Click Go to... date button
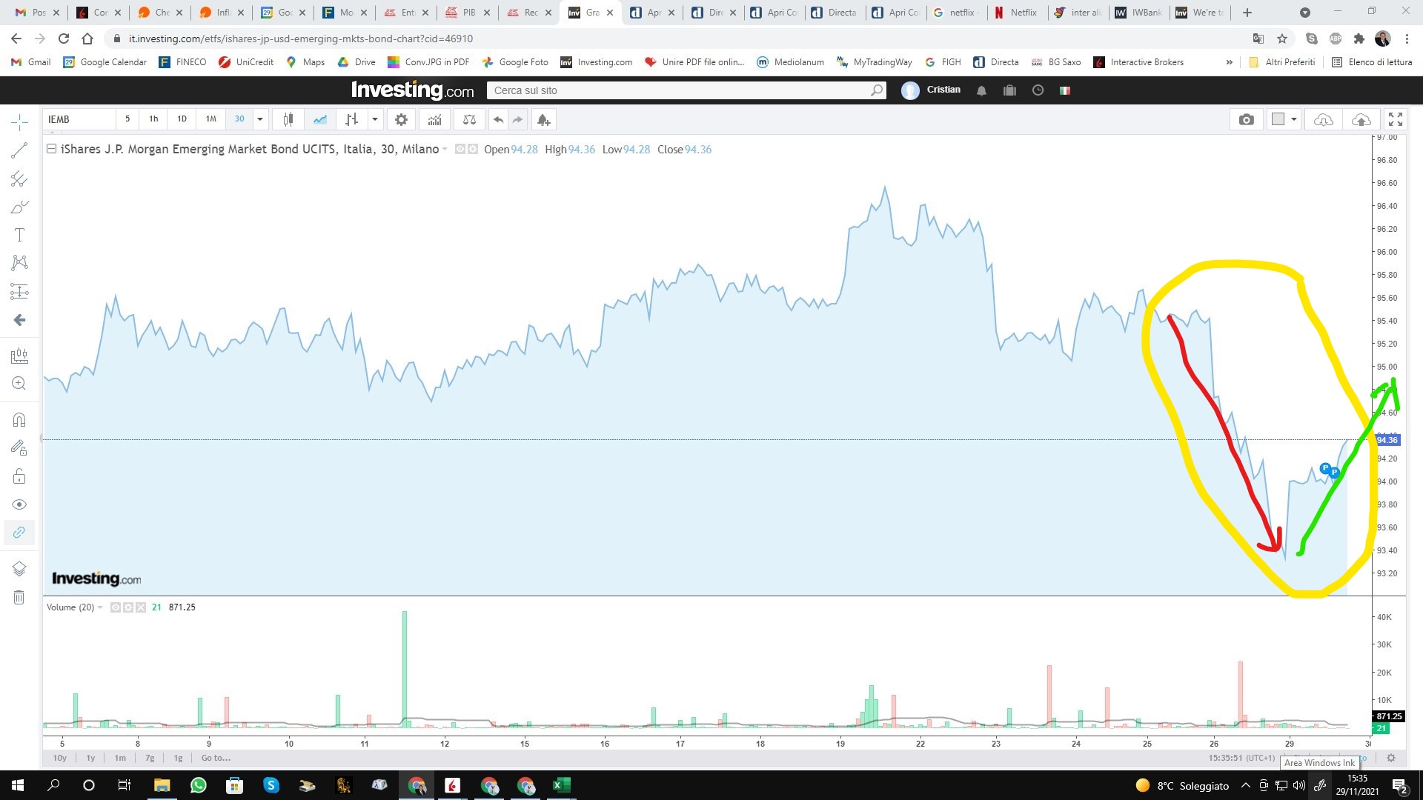 [x=216, y=758]
